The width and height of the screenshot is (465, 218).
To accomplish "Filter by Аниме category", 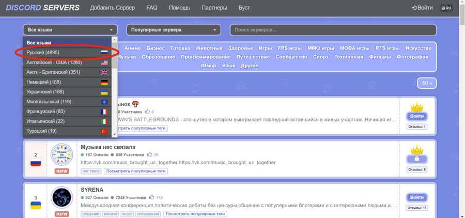I will pyautogui.click(x=133, y=48).
